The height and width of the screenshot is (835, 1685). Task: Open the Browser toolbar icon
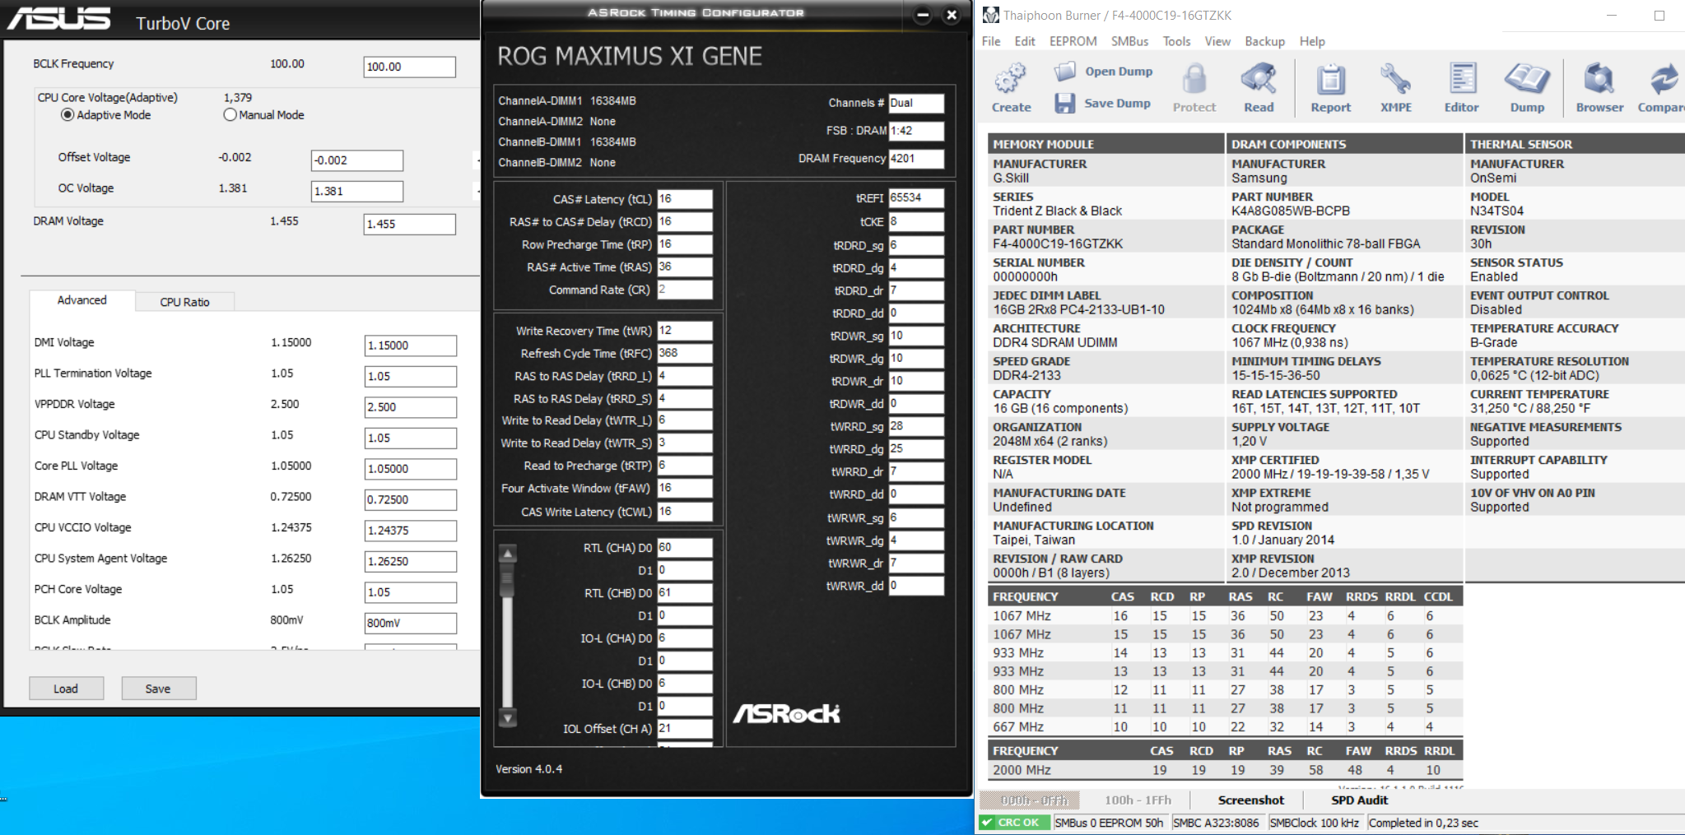click(1599, 88)
